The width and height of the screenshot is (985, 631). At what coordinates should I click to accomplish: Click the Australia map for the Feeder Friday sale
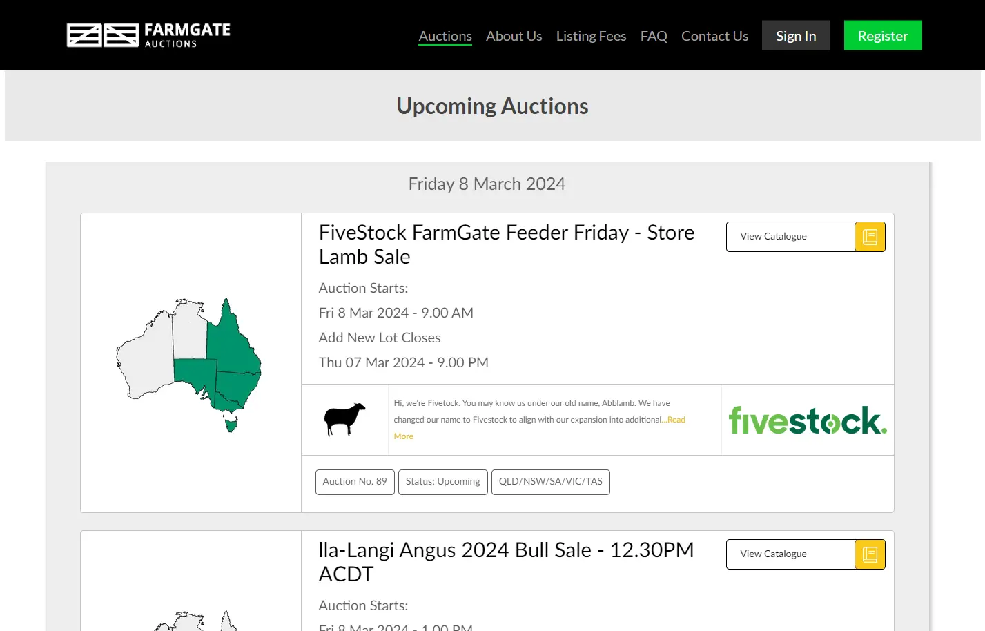(x=188, y=359)
